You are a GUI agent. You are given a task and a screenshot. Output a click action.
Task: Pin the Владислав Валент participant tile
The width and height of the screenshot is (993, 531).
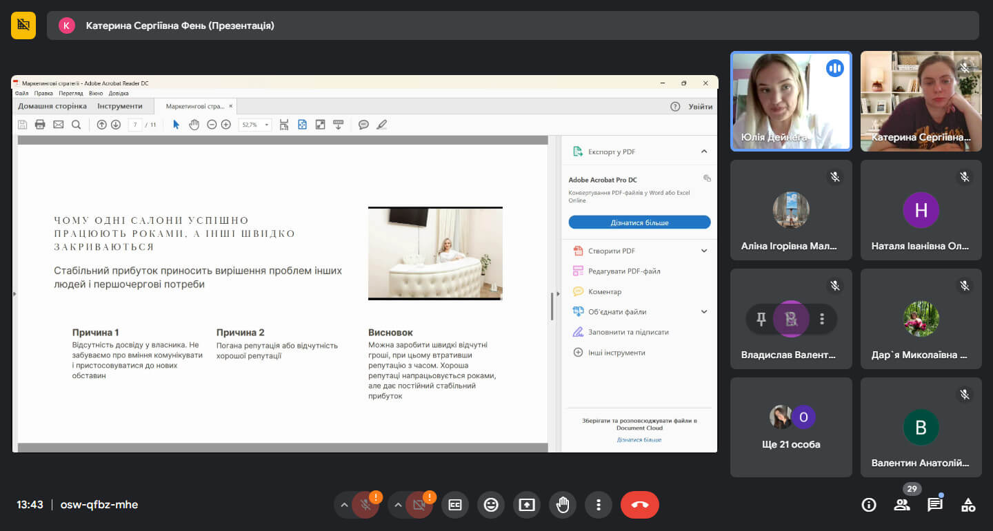[x=761, y=319]
